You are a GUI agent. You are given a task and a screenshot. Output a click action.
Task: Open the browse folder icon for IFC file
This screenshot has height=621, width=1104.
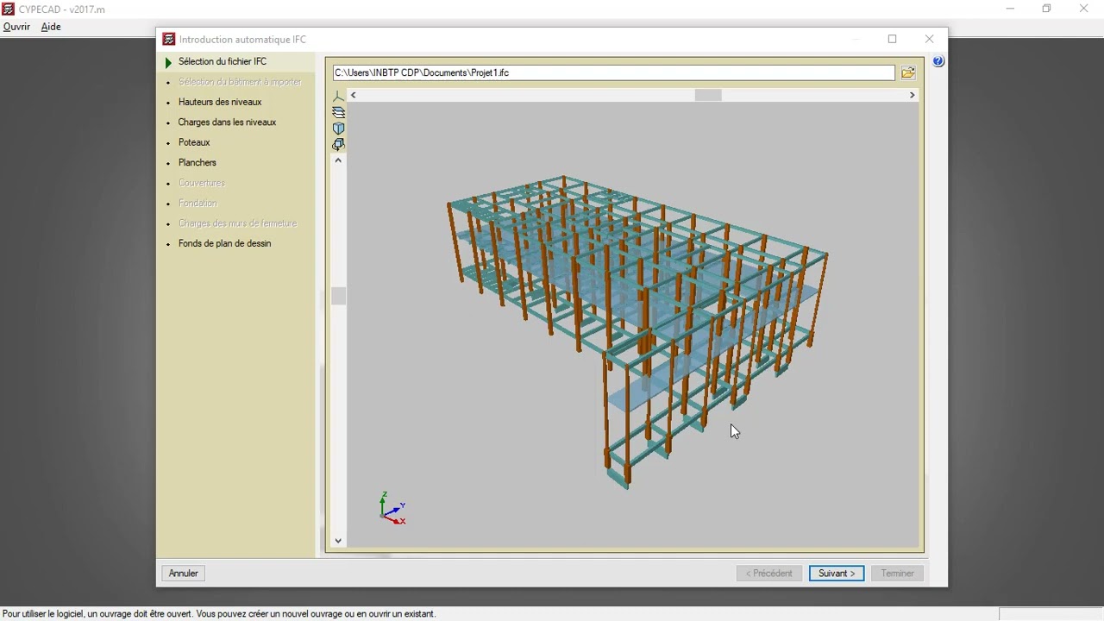coord(908,73)
